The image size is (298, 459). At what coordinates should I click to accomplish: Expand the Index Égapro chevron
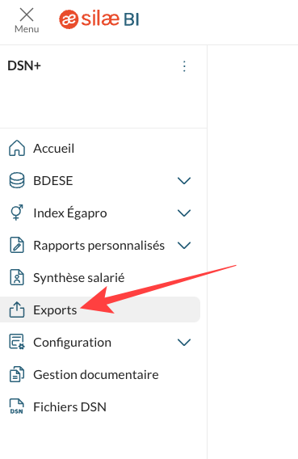[x=184, y=213]
